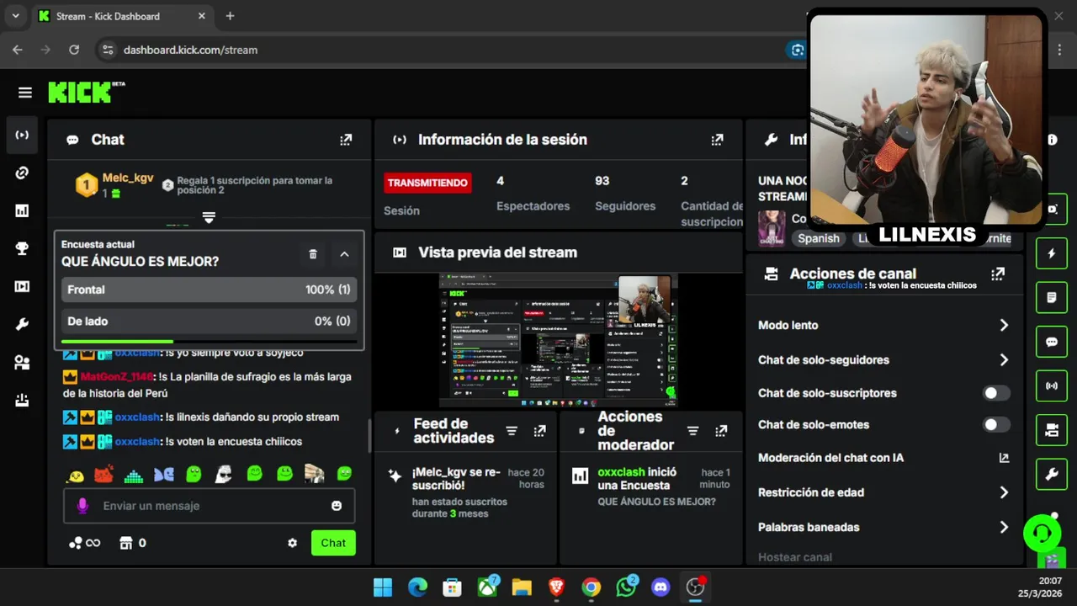Open the video clips icon in left sidebar
Image resolution: width=1077 pixels, height=606 pixels.
tap(22, 286)
